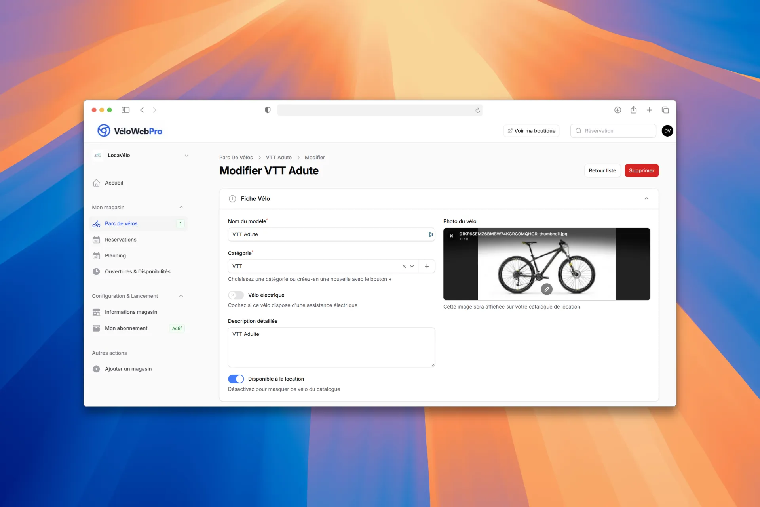The height and width of the screenshot is (507, 760).
Task: Select Réservations in the sidebar
Action: coord(120,239)
